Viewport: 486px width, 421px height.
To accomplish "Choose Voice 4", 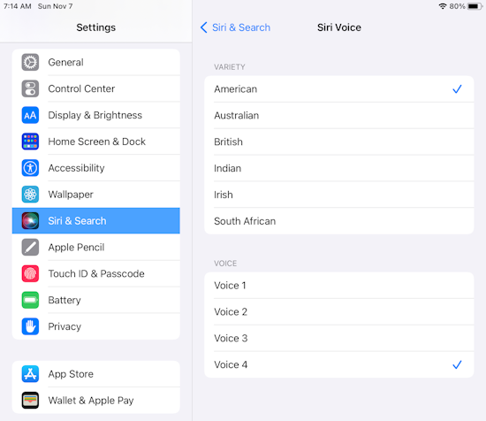I will pyautogui.click(x=339, y=364).
